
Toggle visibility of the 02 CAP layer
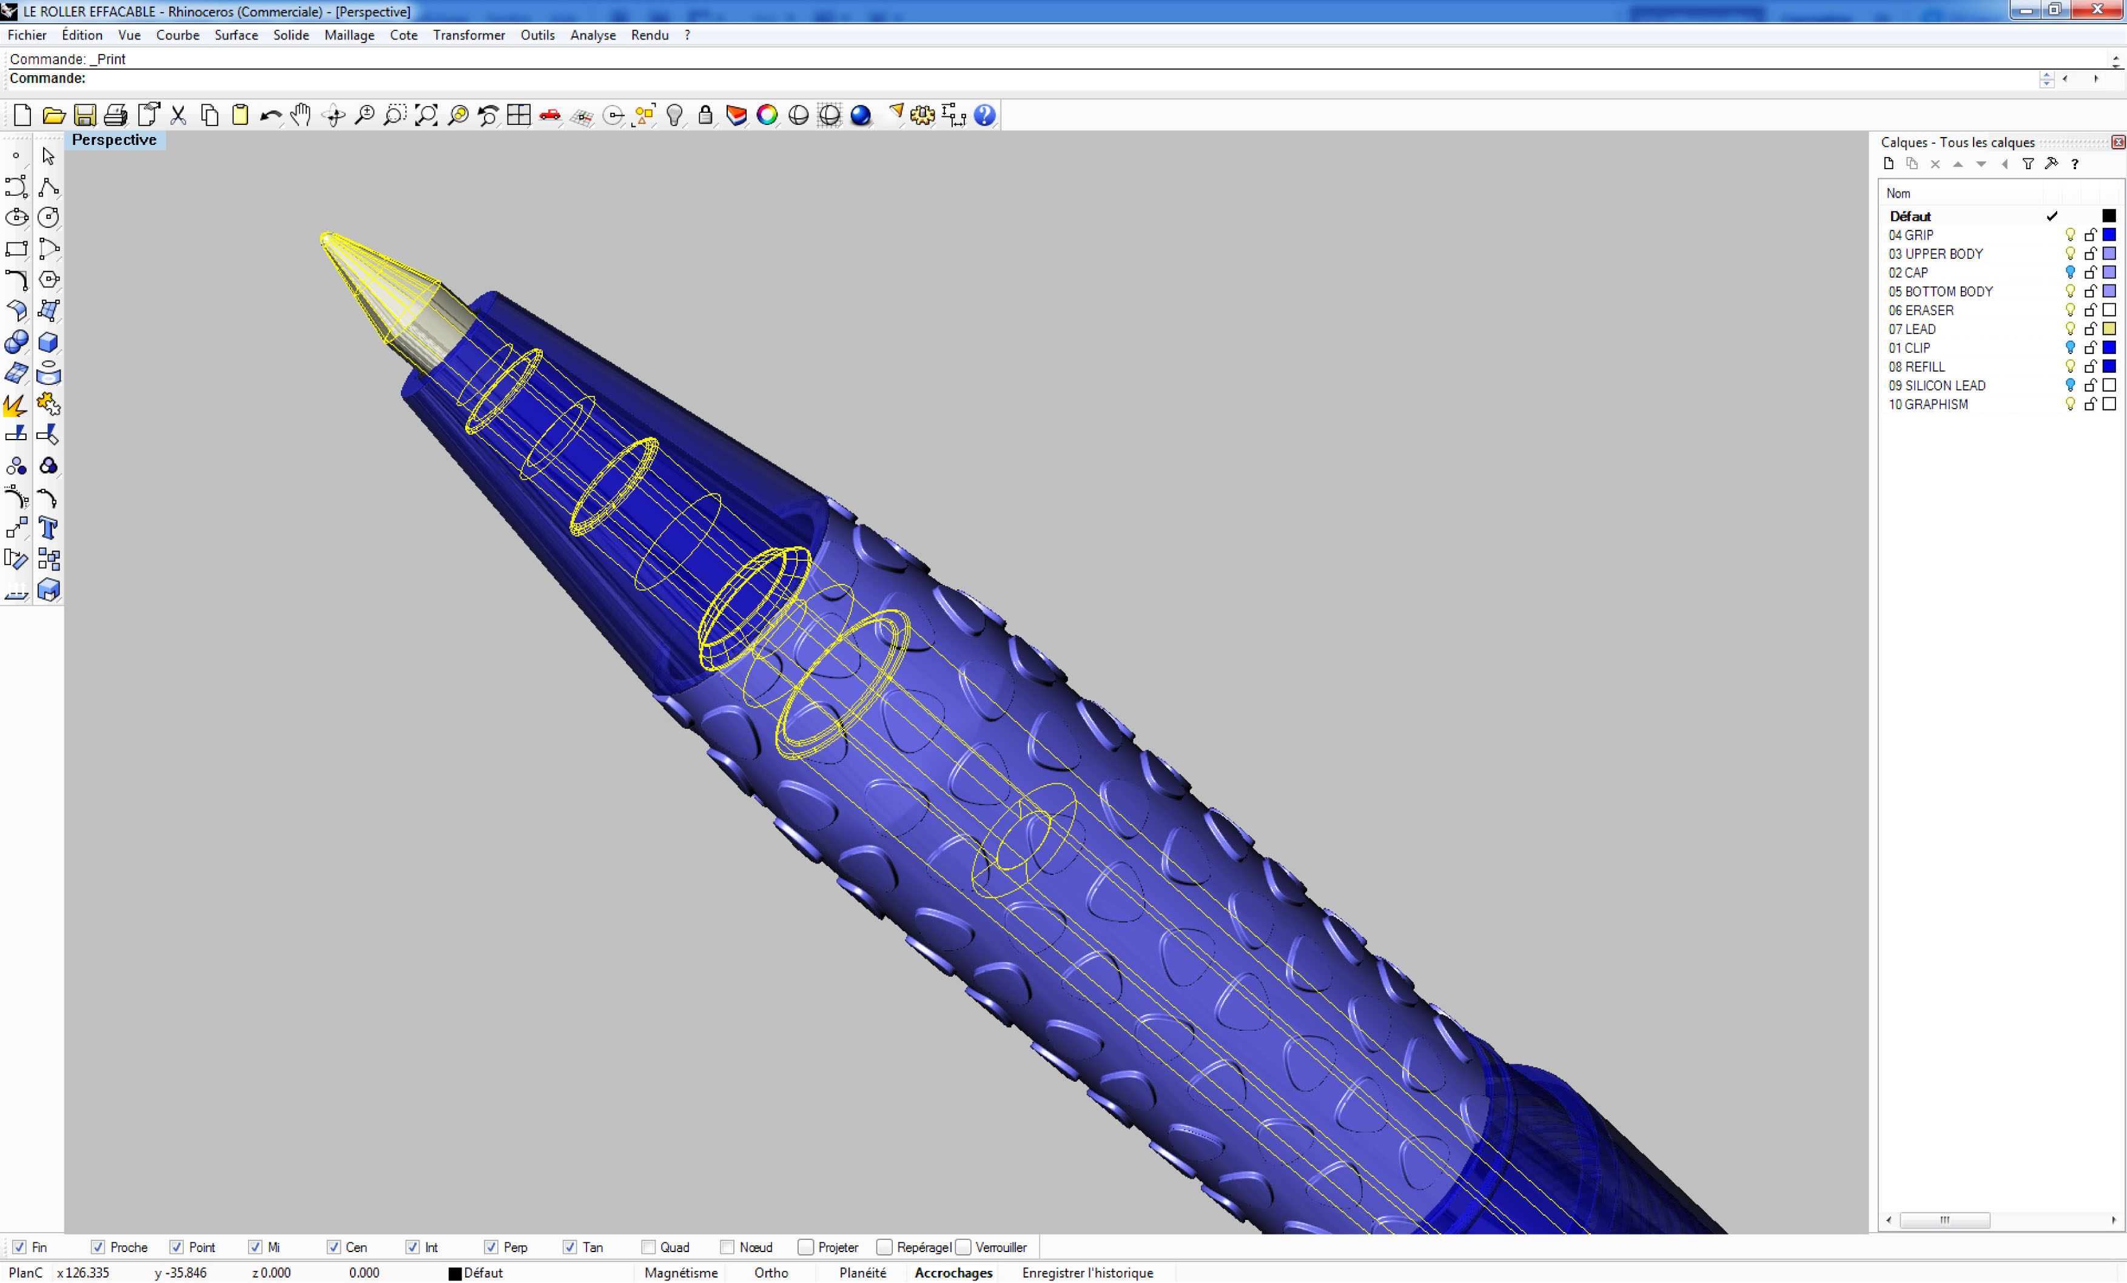tap(2069, 272)
